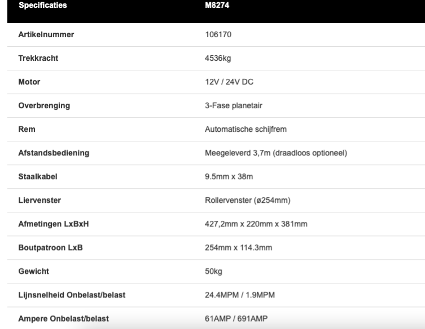
Task: Select the 4536kg pulling force value
Action: pos(217,58)
